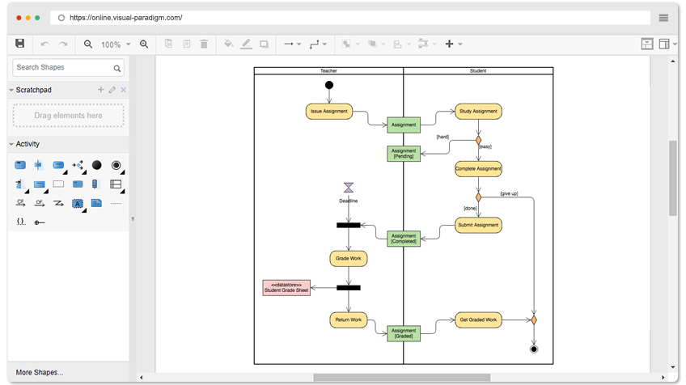Pick the dashed rectangle region shape
Viewport: 686px width, 385px height.
pyautogui.click(x=58, y=184)
